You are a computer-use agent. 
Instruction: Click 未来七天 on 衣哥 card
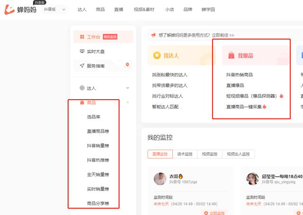[161, 204]
